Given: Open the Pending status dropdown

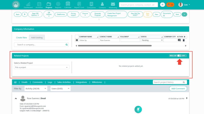Looking at the screenshot, I should click(152, 40).
